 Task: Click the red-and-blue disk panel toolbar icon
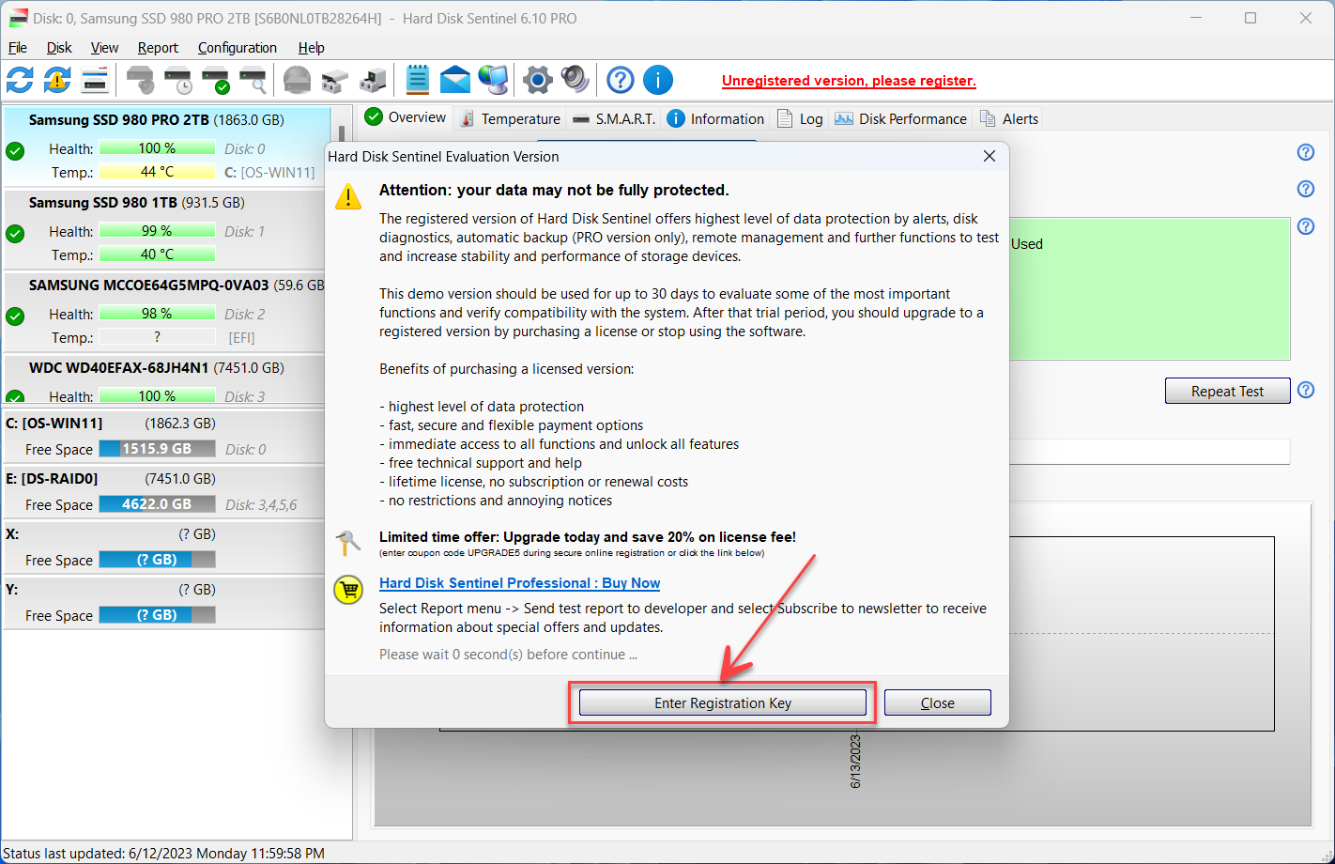point(95,80)
